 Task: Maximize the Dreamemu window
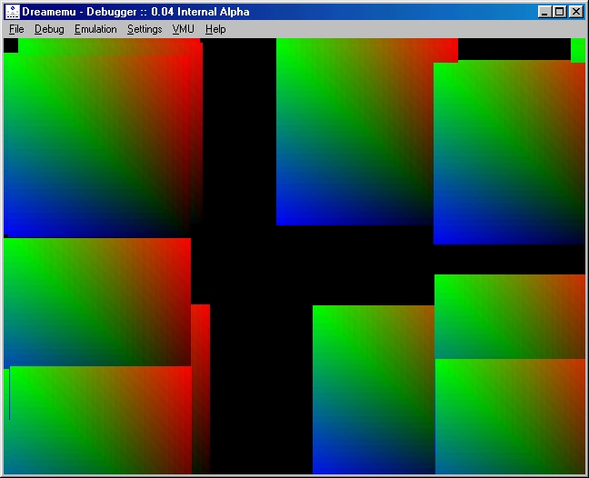pos(559,12)
